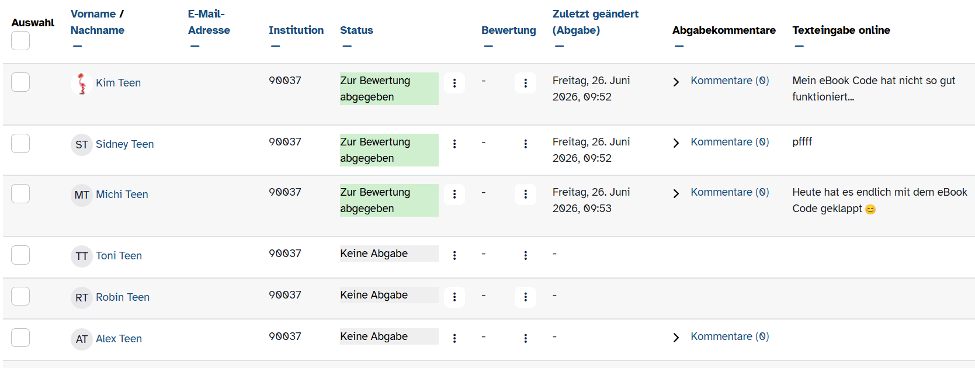Open grade three-dot menu for Michi Teen
The width and height of the screenshot is (975, 368).
525,194
